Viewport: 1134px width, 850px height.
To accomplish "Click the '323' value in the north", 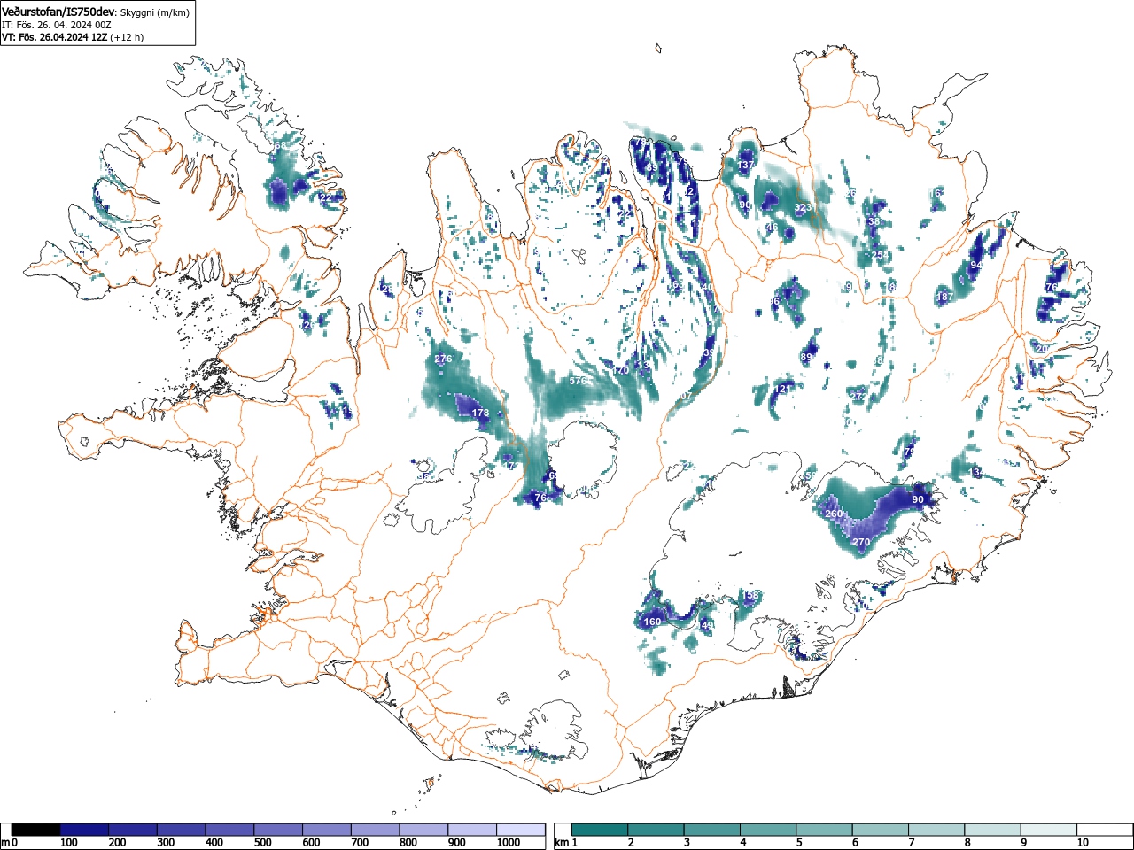I will coord(802,207).
